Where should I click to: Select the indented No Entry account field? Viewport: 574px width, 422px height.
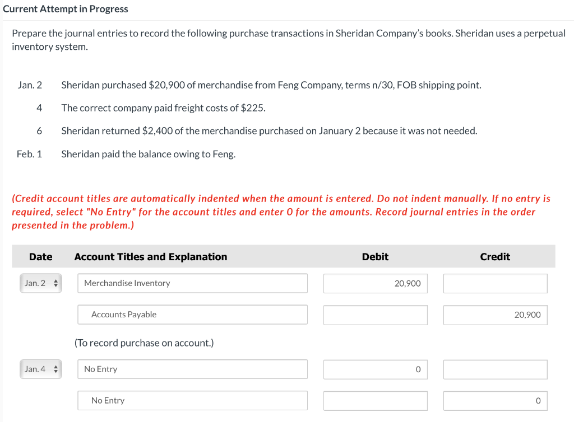coord(192,401)
